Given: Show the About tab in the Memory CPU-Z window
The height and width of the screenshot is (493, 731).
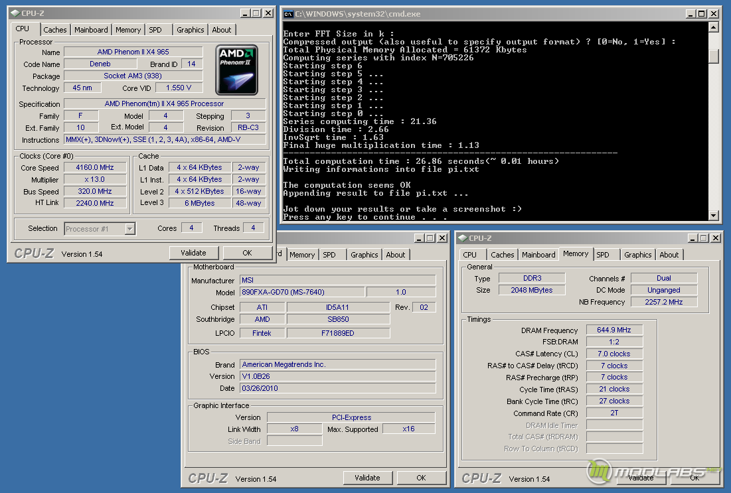Looking at the screenshot, I should pos(669,255).
